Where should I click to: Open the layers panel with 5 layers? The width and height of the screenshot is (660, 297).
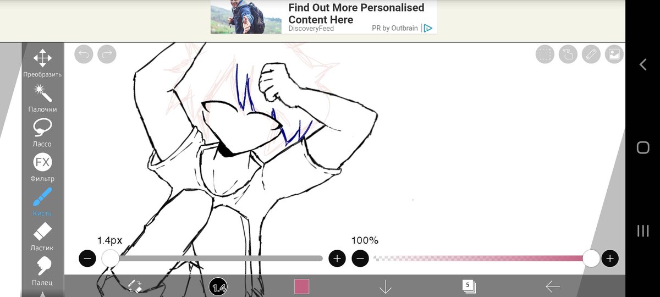click(469, 286)
